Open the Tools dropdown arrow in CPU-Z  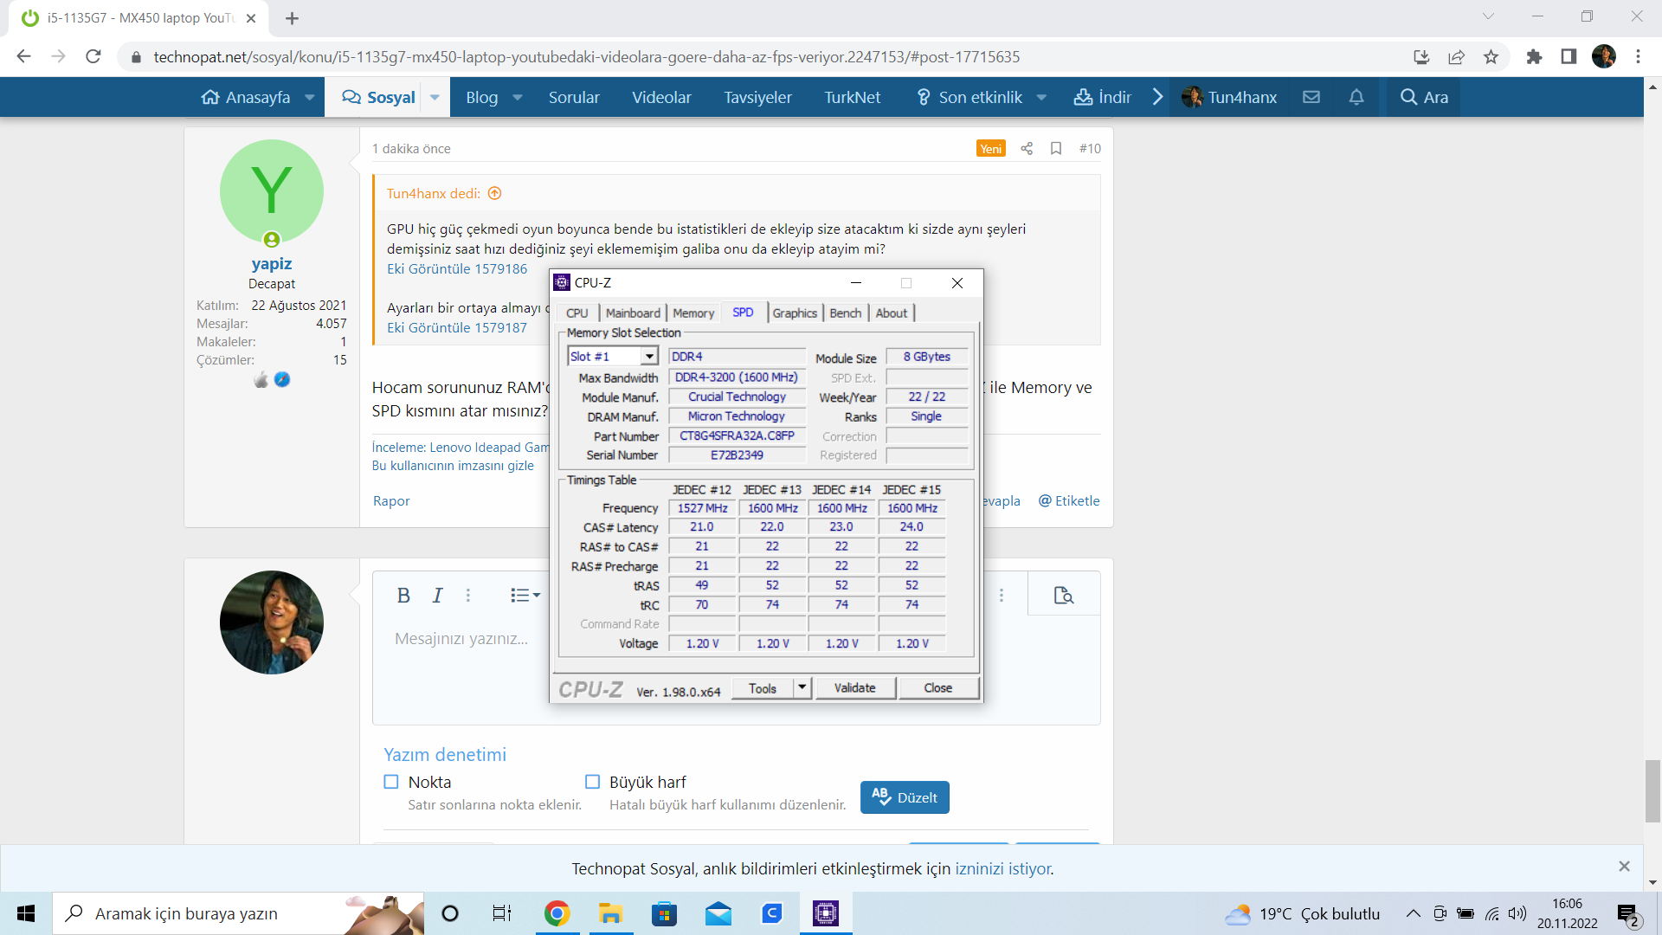point(802,687)
